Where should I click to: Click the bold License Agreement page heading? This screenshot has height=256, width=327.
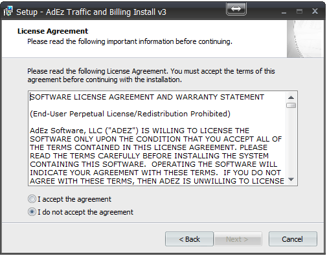coord(53,31)
